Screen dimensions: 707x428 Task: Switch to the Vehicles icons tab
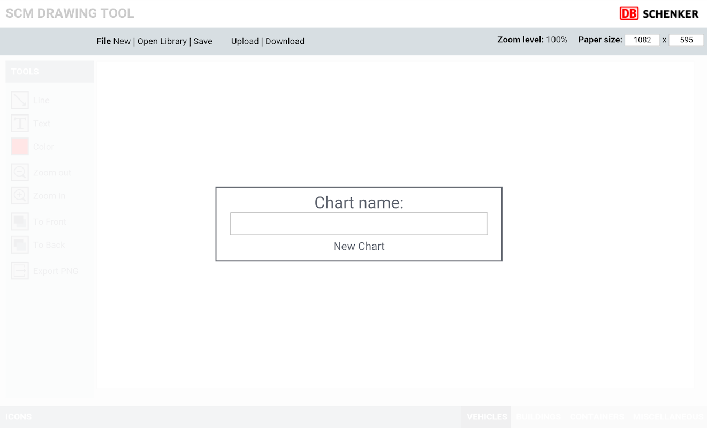[x=486, y=417]
